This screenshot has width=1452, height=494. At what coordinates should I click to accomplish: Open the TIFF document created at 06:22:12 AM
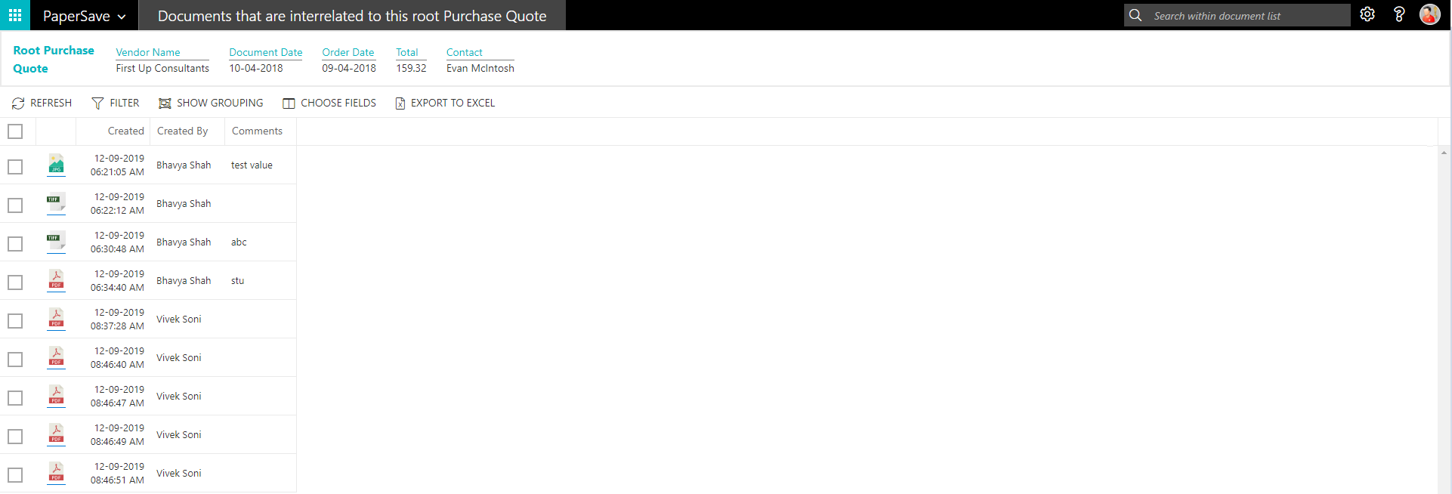click(x=56, y=203)
